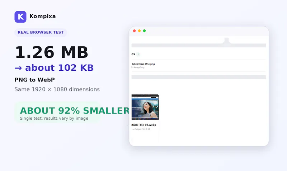Screen dimensions: 287x171
Task: Click the image/png file type text
Action: tap(139, 67)
